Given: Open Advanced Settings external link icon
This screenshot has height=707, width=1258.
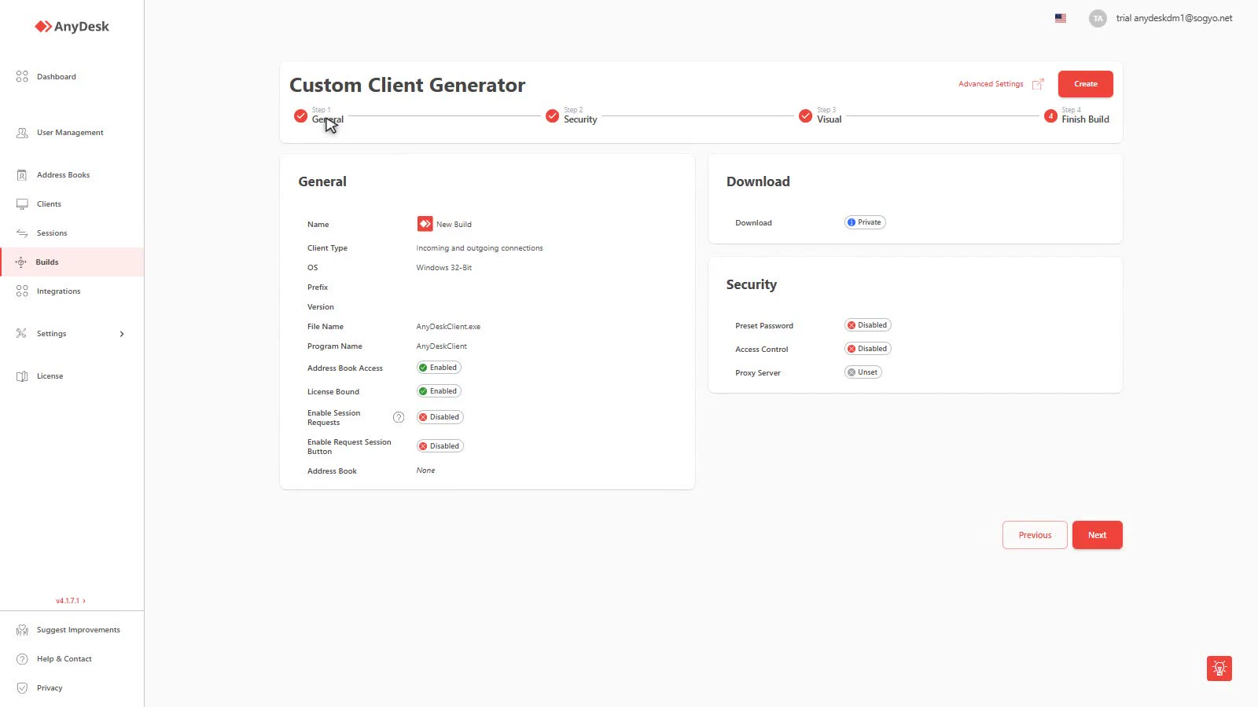Looking at the screenshot, I should (1038, 84).
